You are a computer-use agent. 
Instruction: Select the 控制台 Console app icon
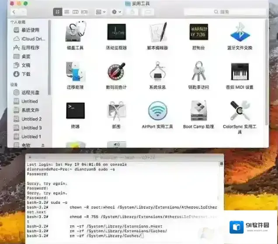(x=198, y=32)
